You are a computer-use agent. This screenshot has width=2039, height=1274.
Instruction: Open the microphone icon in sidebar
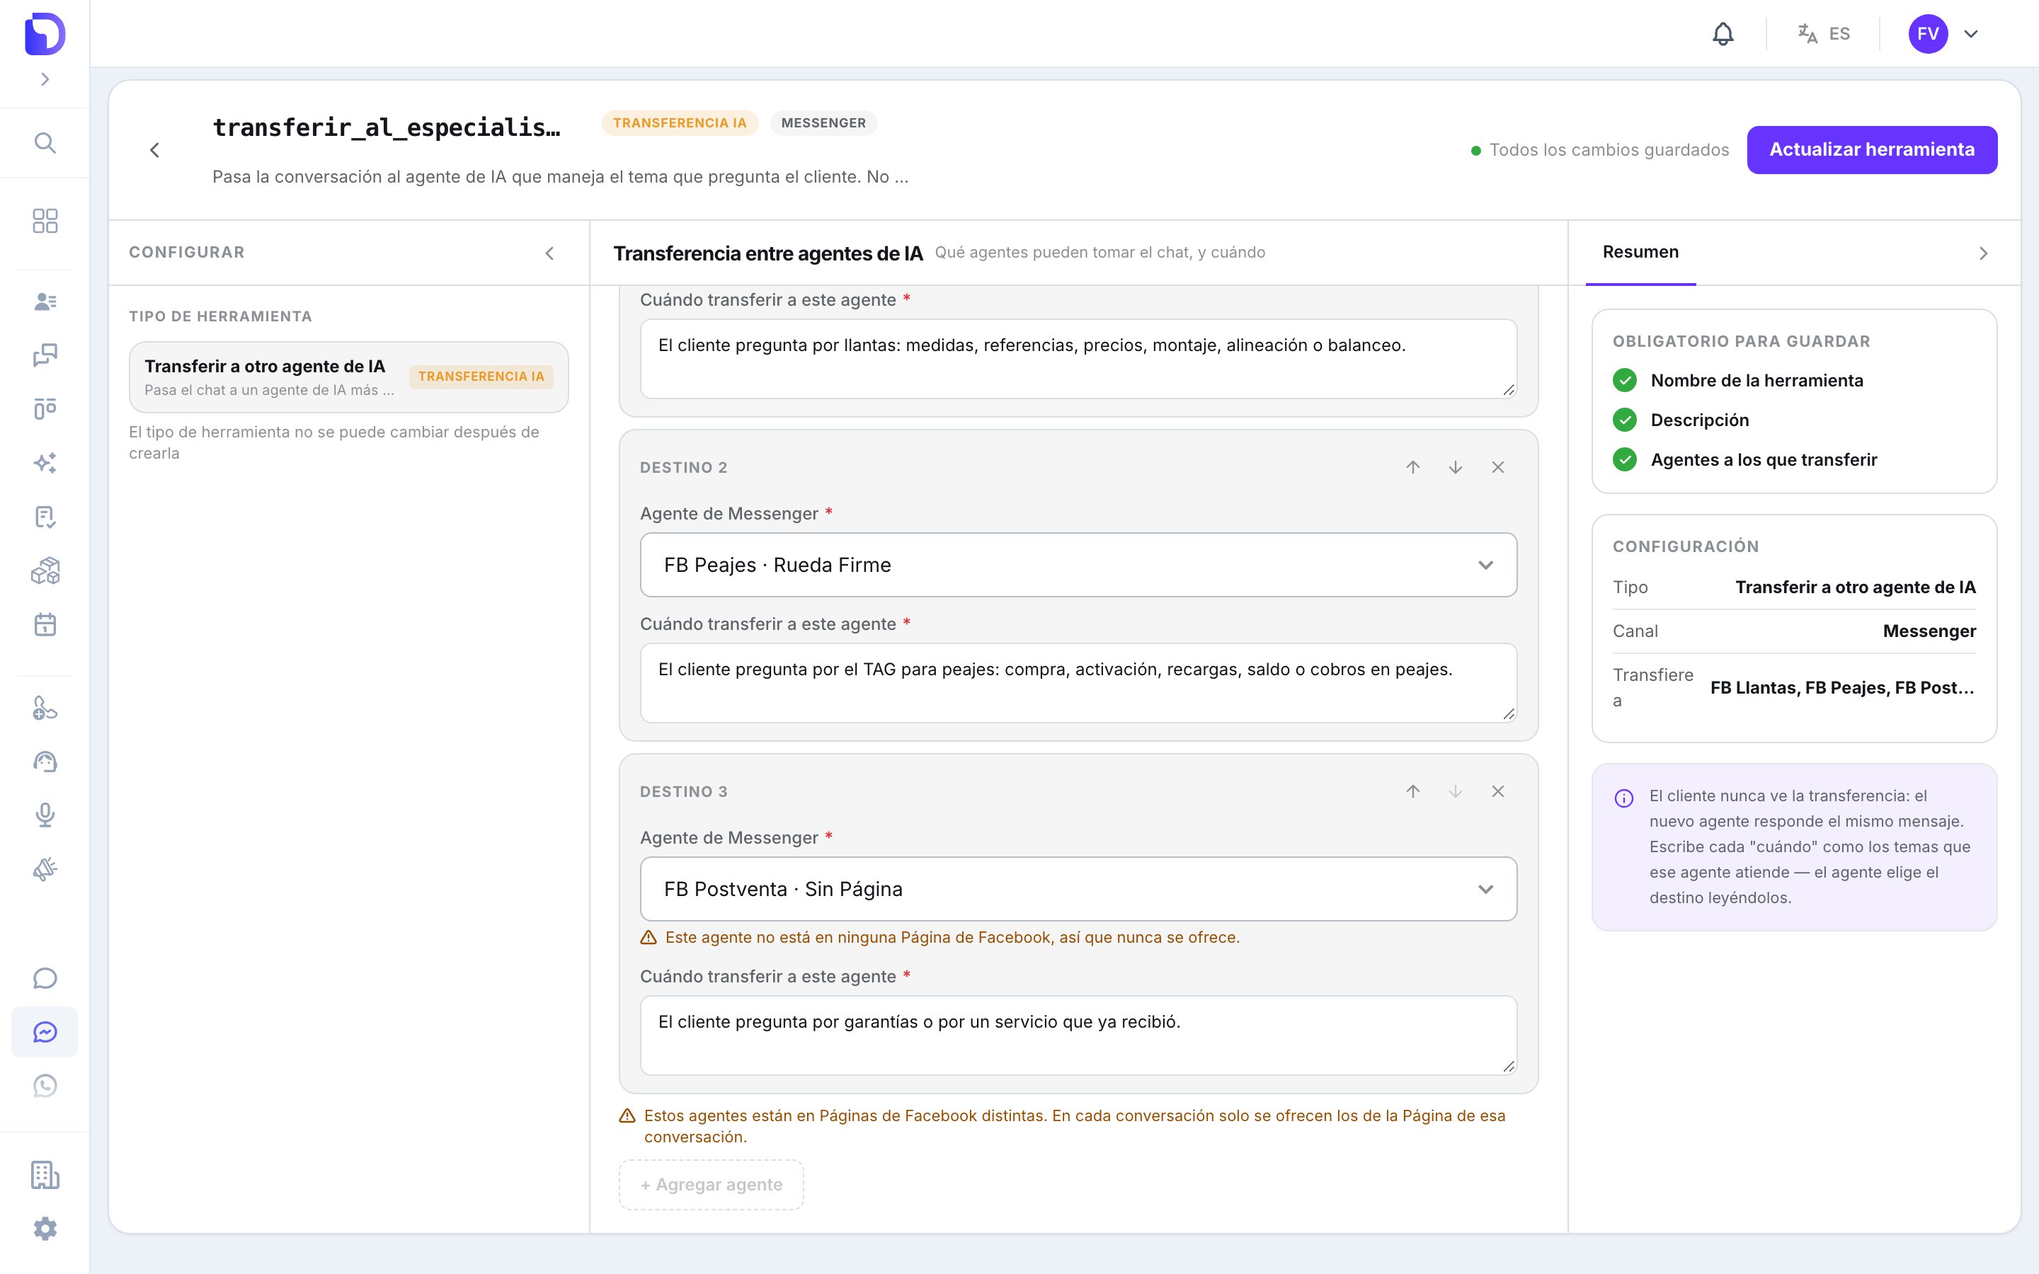(x=45, y=815)
